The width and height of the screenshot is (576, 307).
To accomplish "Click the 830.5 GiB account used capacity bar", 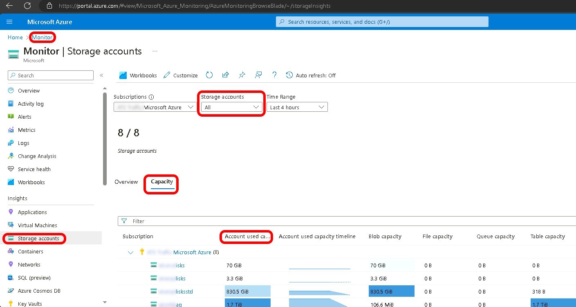I will point(247,291).
